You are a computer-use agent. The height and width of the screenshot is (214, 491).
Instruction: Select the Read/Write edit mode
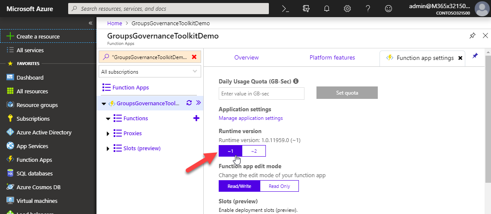pyautogui.click(x=239, y=186)
